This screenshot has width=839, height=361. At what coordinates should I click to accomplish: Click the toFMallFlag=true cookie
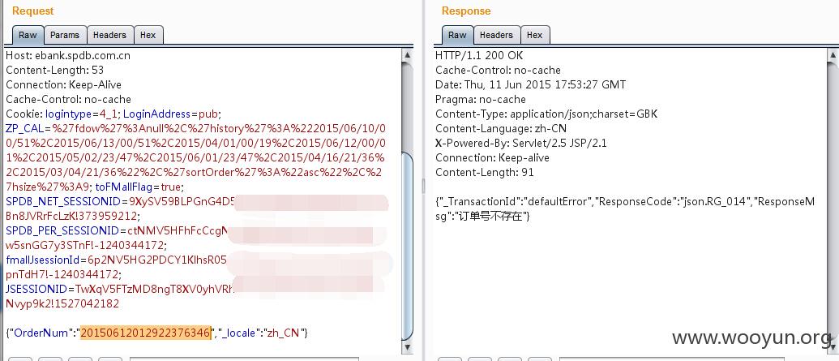(139, 187)
